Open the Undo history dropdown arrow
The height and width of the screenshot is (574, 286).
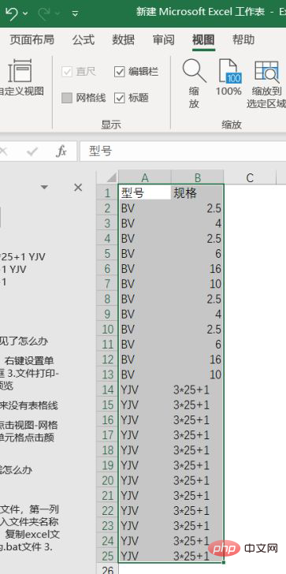point(25,13)
